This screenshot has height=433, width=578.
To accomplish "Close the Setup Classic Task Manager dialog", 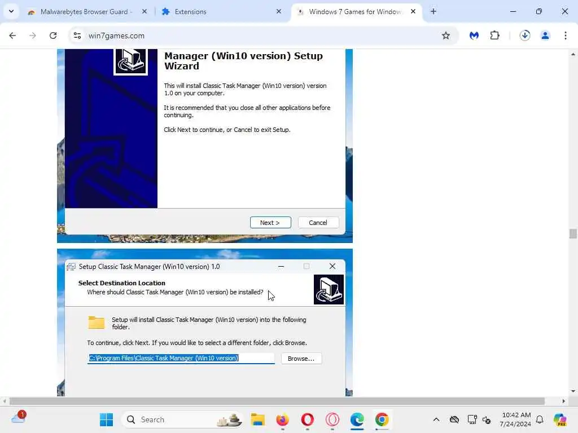I will [332, 267].
